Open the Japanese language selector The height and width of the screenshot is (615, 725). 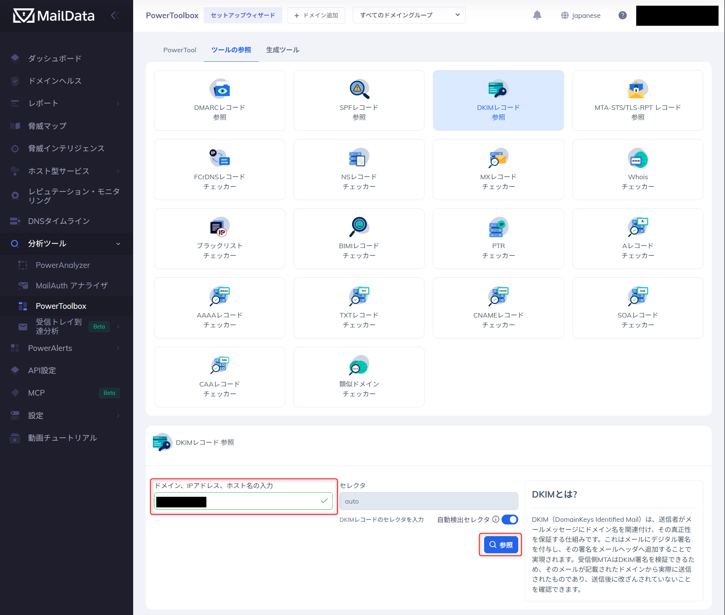[x=580, y=15]
